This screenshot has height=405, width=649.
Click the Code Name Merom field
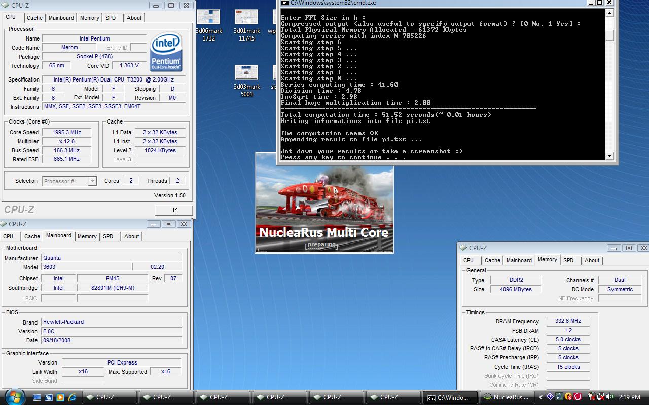pyautogui.click(x=69, y=48)
